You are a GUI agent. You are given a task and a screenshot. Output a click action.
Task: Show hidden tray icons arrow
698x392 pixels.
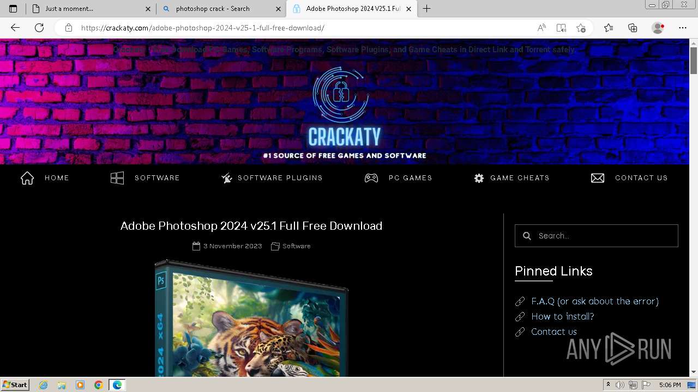click(608, 385)
